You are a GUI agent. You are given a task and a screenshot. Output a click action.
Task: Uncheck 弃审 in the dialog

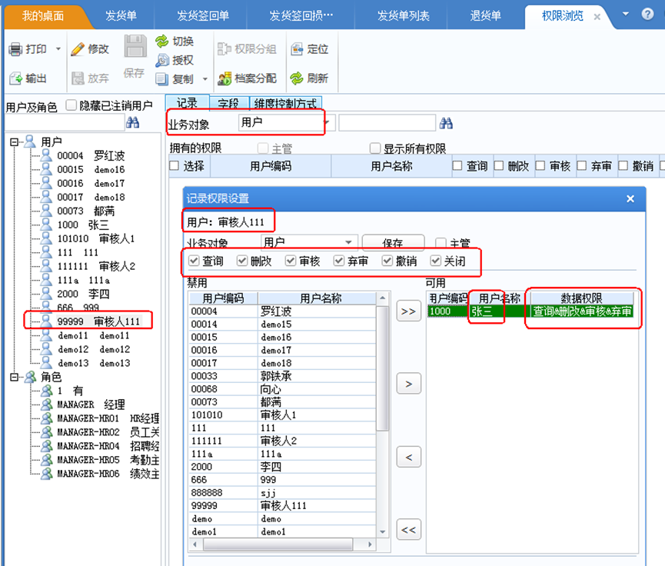point(339,261)
